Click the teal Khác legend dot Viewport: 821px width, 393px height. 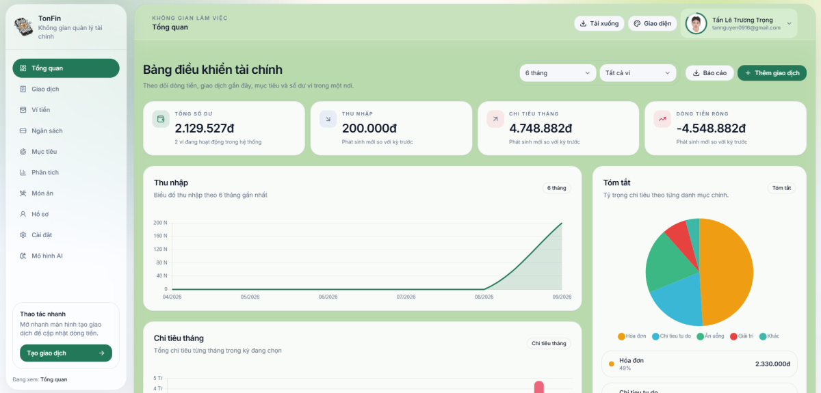[x=762, y=336]
